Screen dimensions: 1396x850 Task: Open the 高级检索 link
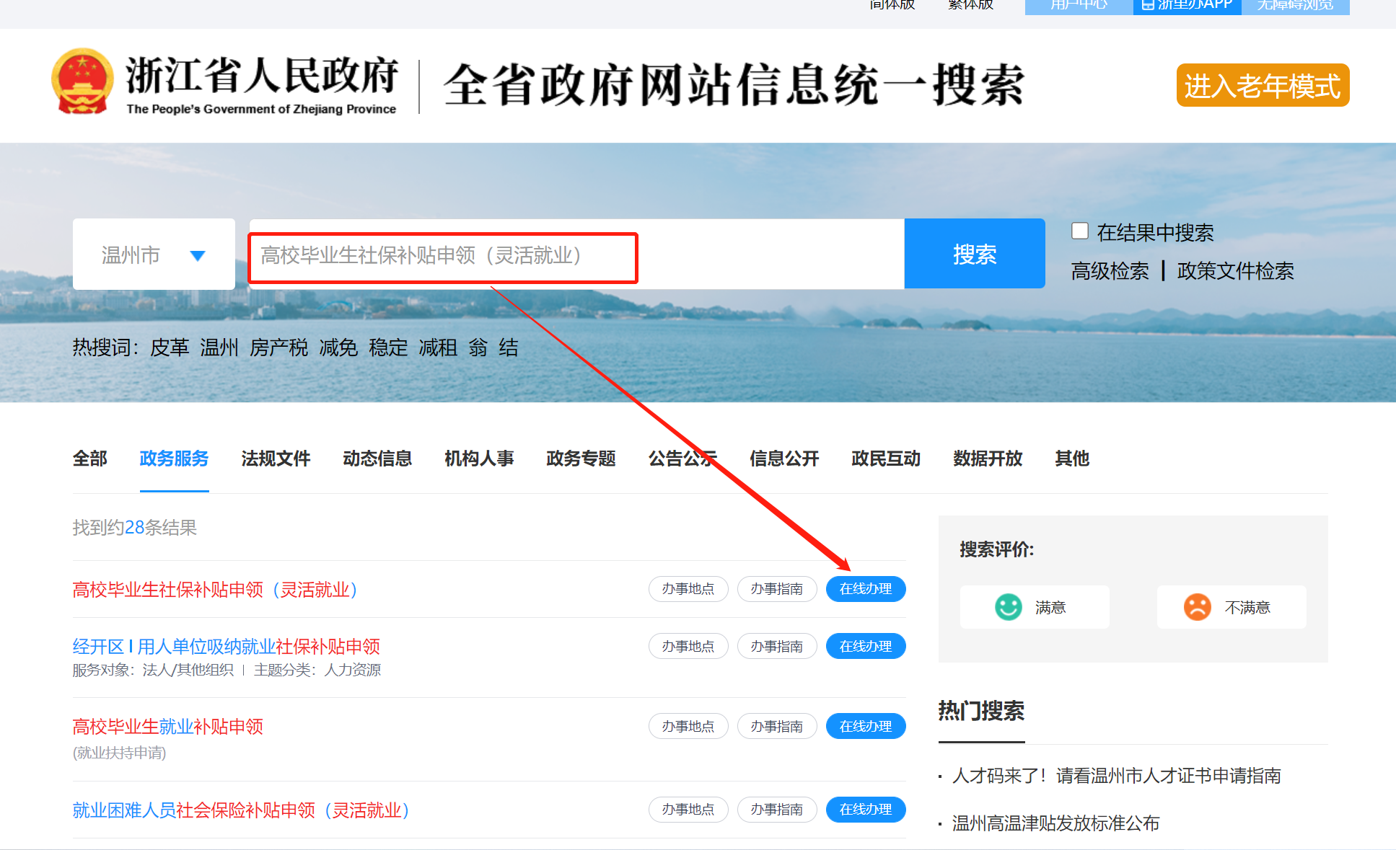1110,271
